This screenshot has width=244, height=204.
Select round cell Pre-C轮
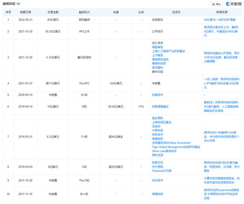pos(84,180)
